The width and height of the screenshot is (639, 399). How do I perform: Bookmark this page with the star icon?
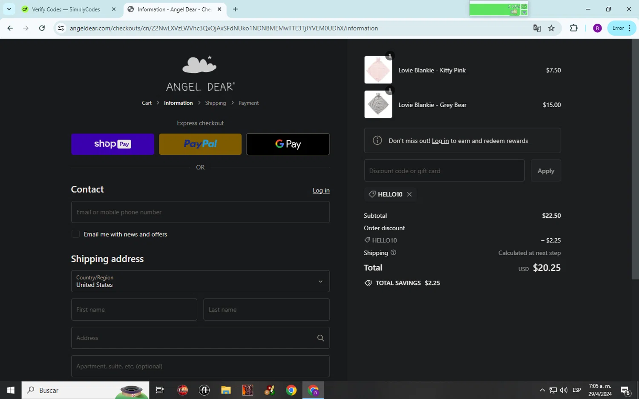point(551,28)
